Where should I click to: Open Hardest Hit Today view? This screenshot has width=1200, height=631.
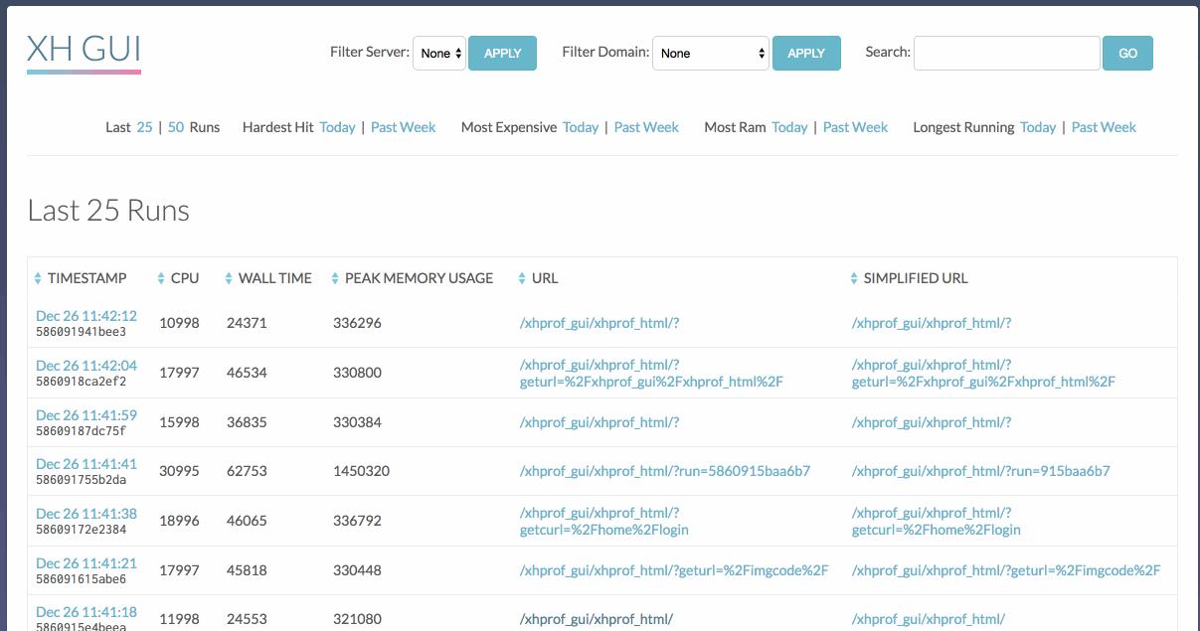337,127
